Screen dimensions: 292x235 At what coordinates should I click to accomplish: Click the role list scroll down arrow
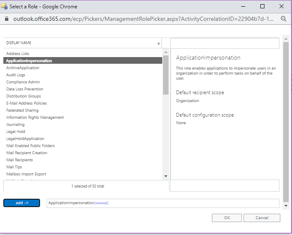[x=166, y=176]
